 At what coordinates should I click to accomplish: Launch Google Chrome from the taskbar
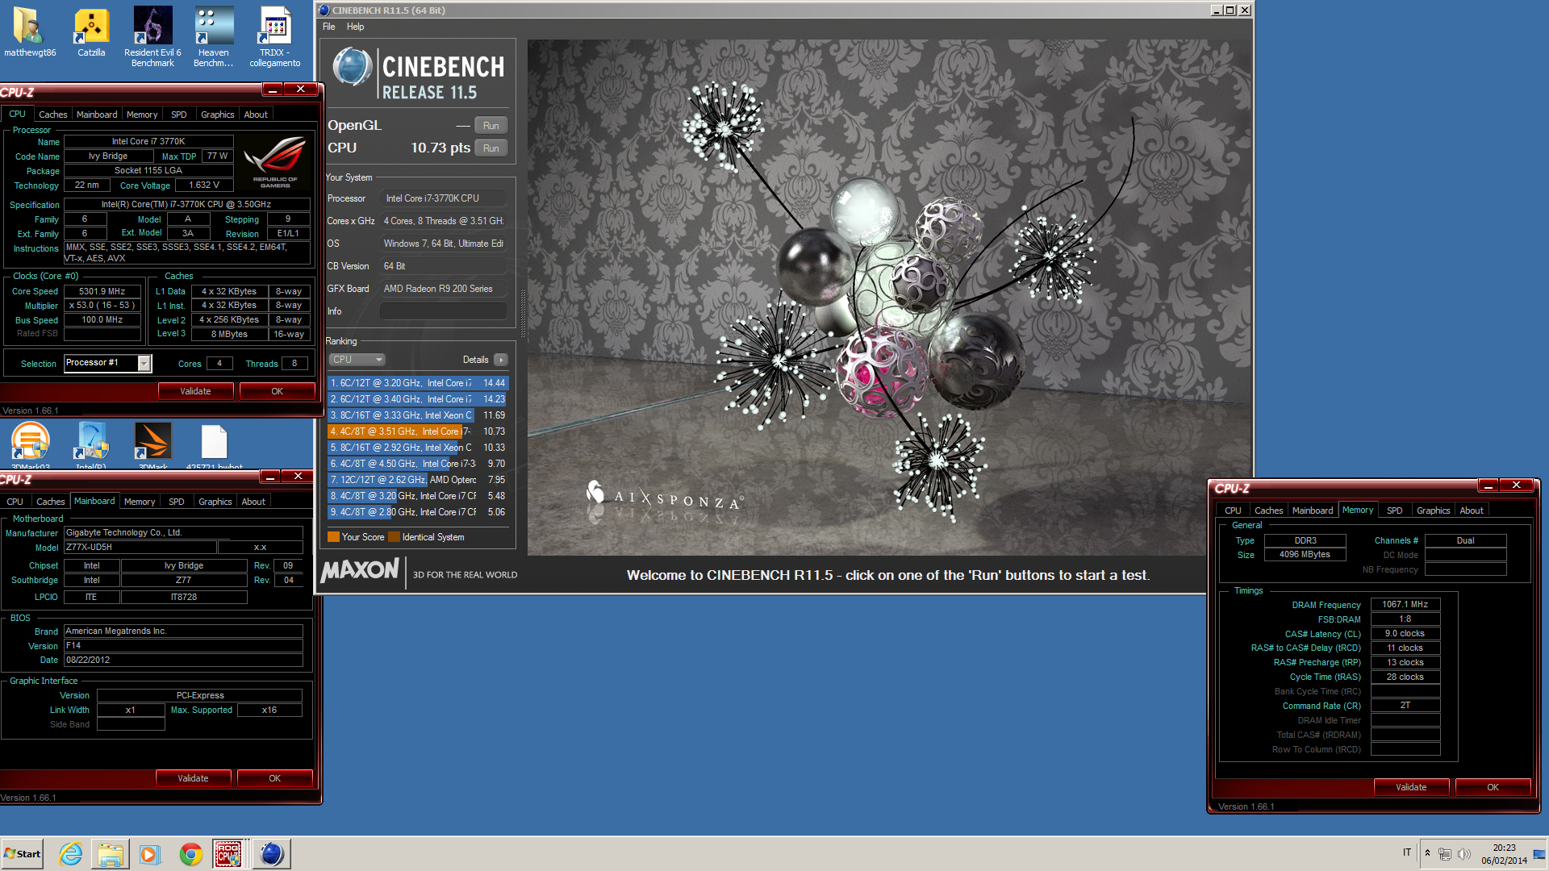[x=191, y=854]
